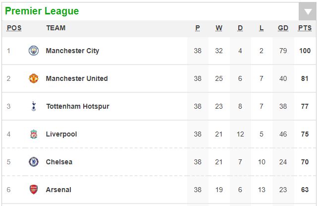Viewport: 319px width, 206px height.
Task: Click the Manchester City club crest
Action: point(33,51)
